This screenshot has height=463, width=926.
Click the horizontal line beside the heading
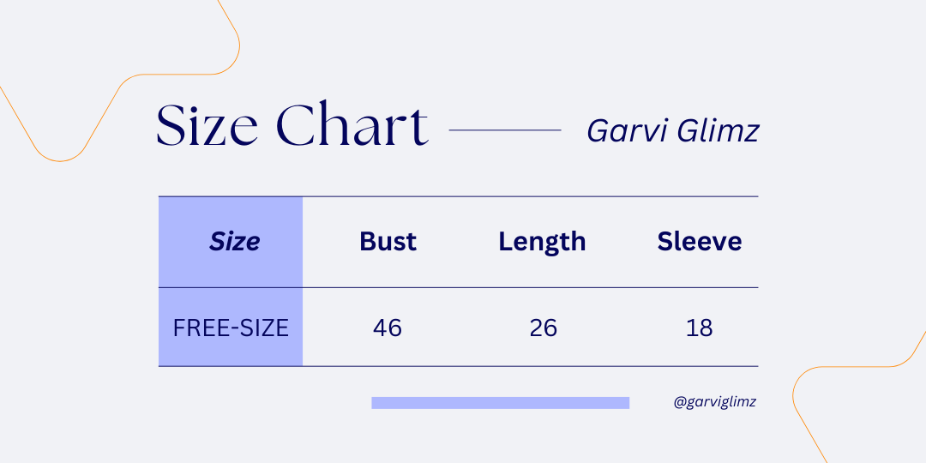[x=505, y=130]
